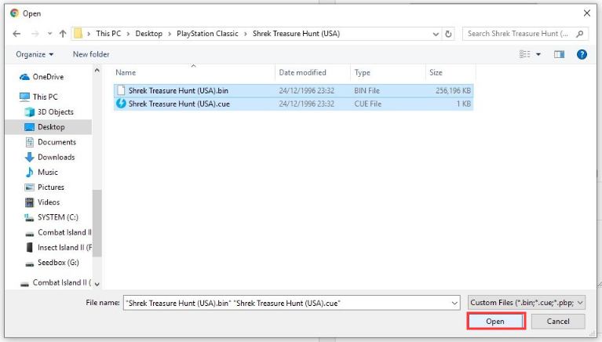
Task: Open help with the question mark icon
Action: pyautogui.click(x=582, y=54)
